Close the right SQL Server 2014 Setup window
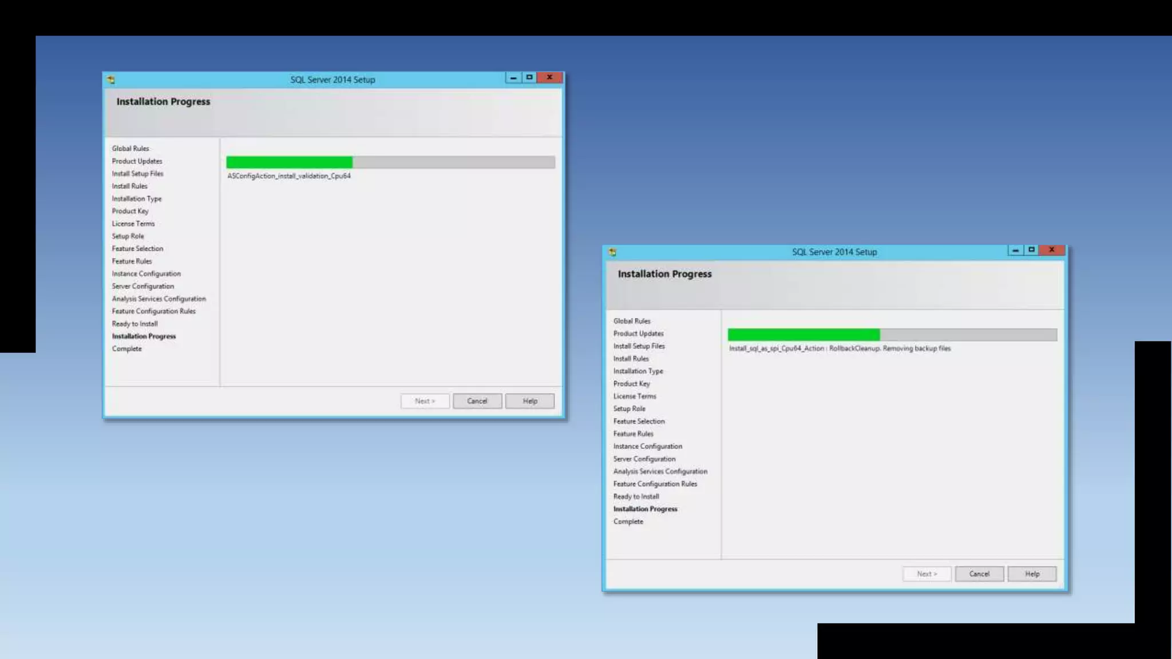Viewport: 1172px width, 659px height. pyautogui.click(x=1051, y=250)
